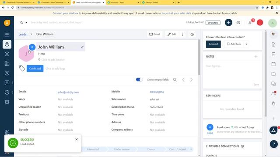Close the success notification toast
Screen dimensions: 280x157
pos(77,140)
